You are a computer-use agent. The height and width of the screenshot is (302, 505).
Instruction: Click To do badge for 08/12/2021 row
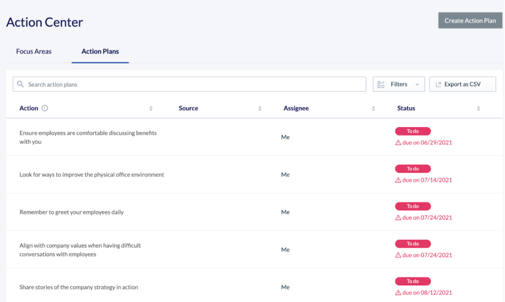413,281
